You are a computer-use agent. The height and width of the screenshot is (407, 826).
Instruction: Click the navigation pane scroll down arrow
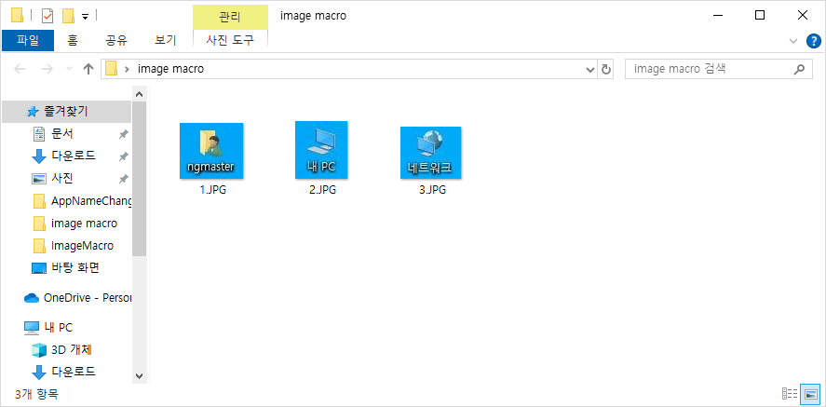pos(139,375)
